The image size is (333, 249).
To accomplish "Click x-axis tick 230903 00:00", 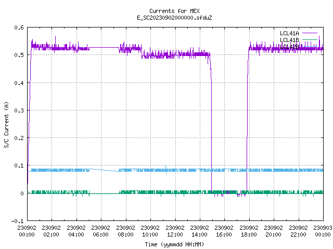I will tap(323, 231).
